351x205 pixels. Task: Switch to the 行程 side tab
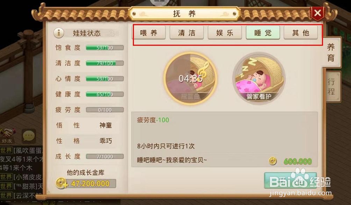coord(332,87)
